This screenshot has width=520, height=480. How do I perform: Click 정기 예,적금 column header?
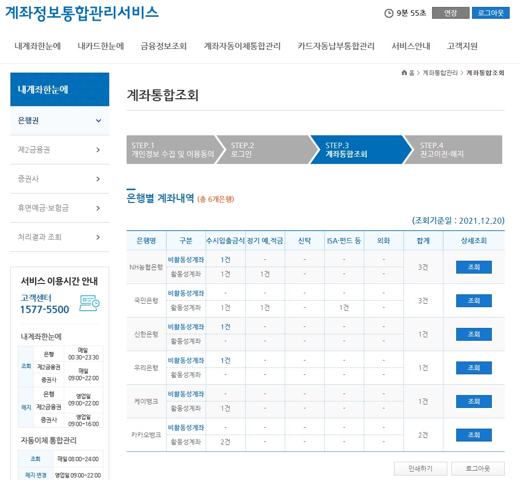tap(265, 241)
